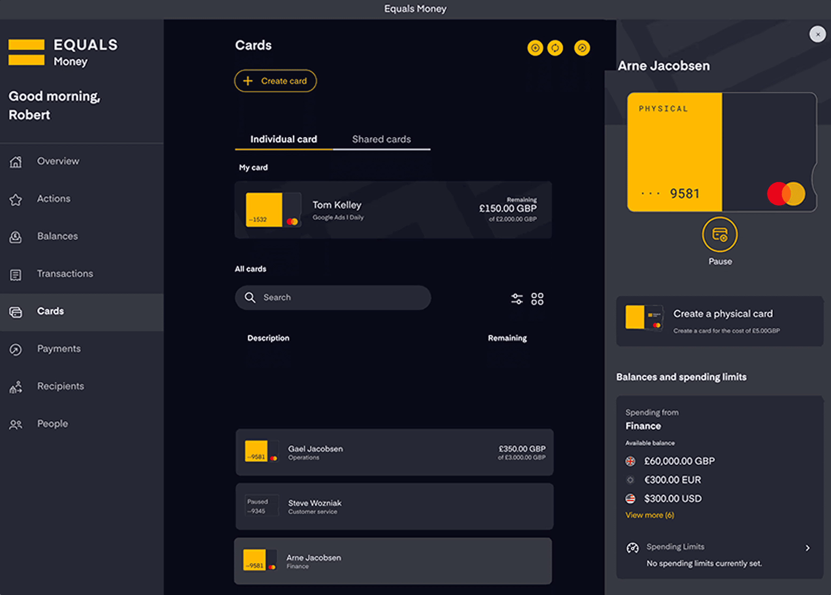Click the first yellow circle icon in header
The width and height of the screenshot is (831, 595).
coord(535,48)
